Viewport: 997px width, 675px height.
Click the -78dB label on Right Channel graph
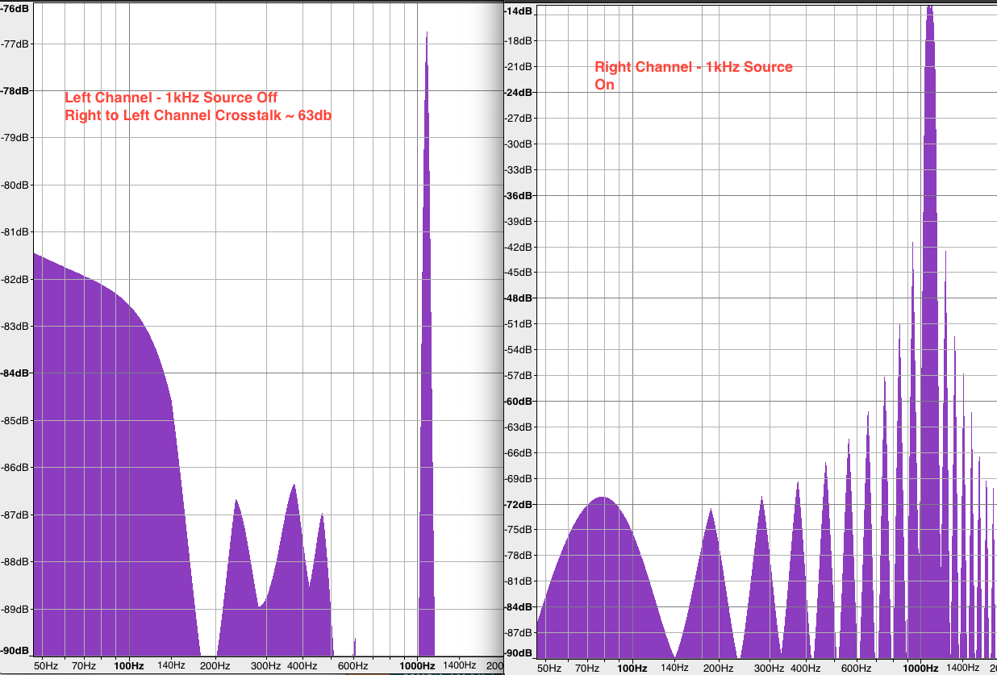(x=518, y=555)
